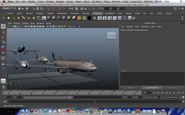Switch to single perspective view layout
The width and height of the screenshot is (185, 115).
(3, 81)
